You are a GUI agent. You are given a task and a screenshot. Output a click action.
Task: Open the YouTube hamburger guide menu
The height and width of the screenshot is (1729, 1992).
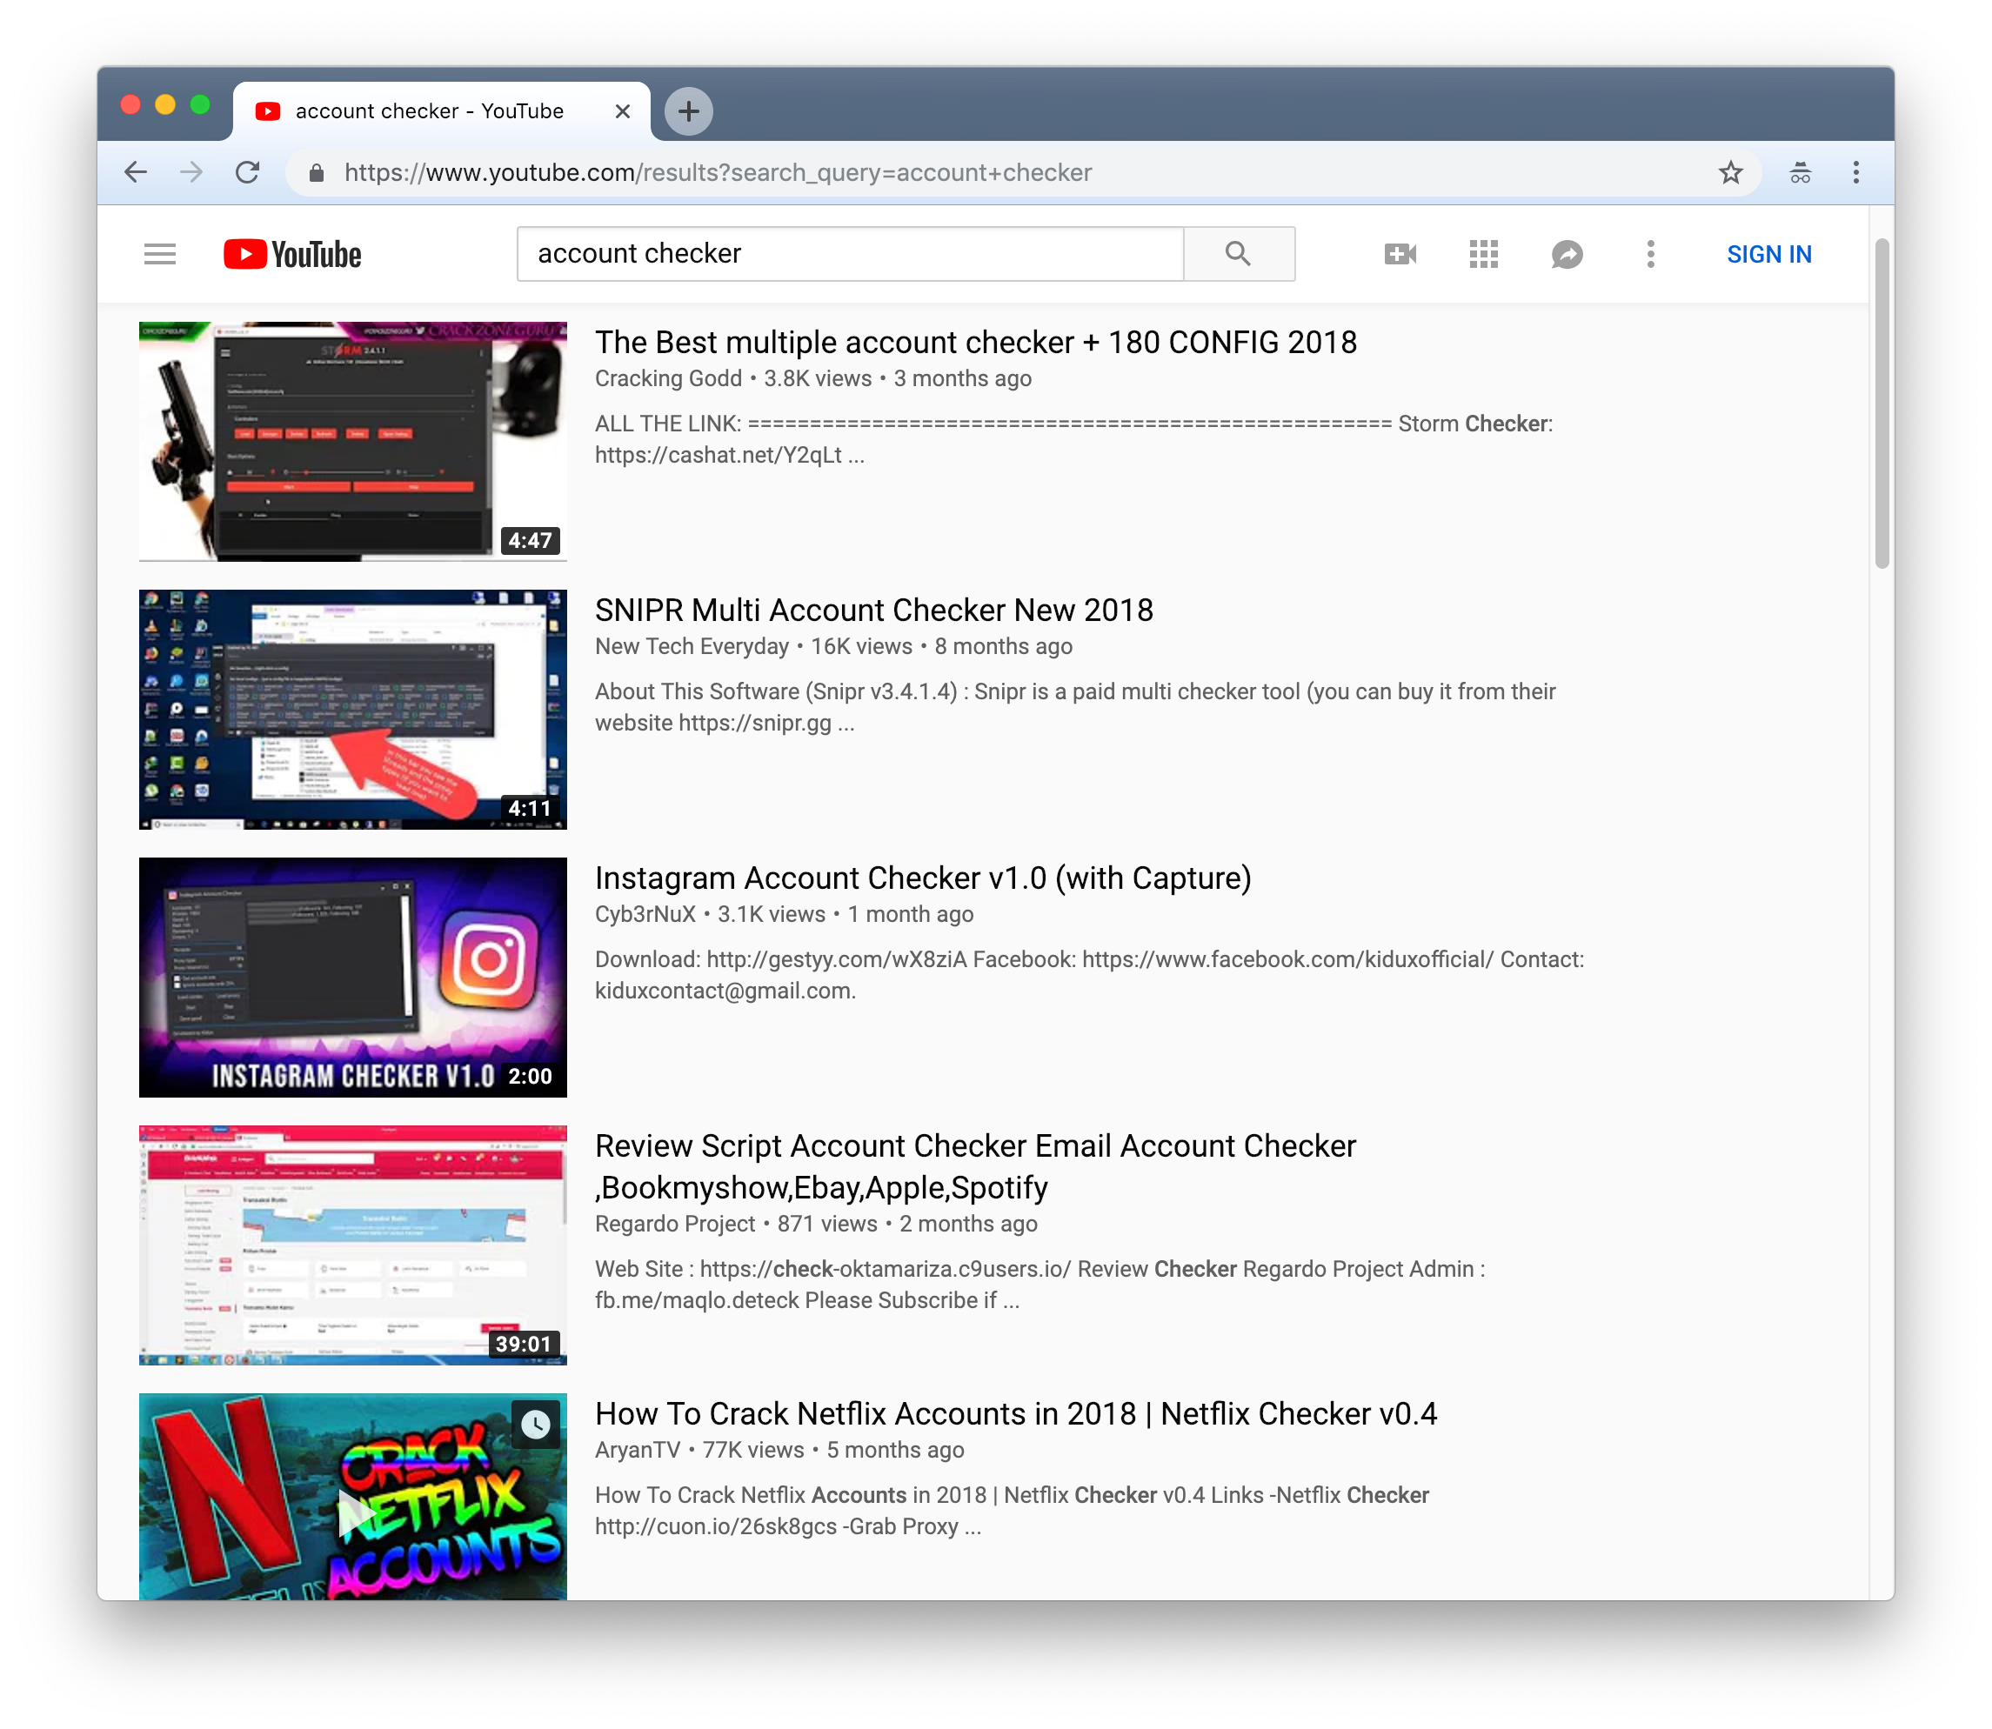point(160,254)
